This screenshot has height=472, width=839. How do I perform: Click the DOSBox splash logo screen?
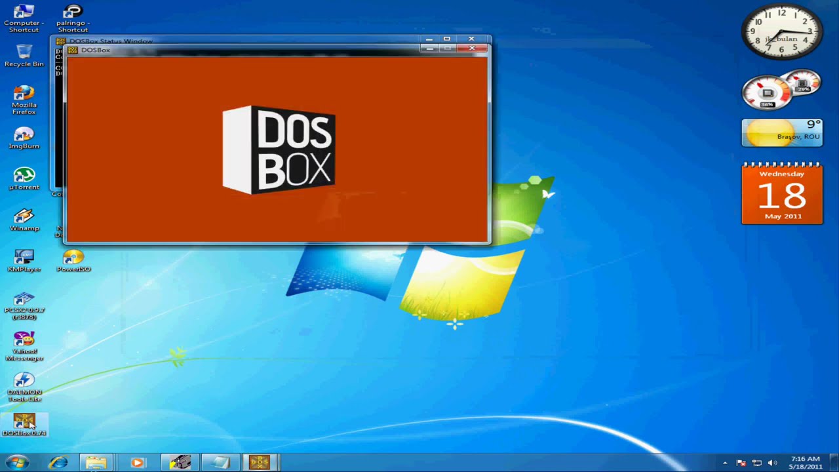point(277,149)
